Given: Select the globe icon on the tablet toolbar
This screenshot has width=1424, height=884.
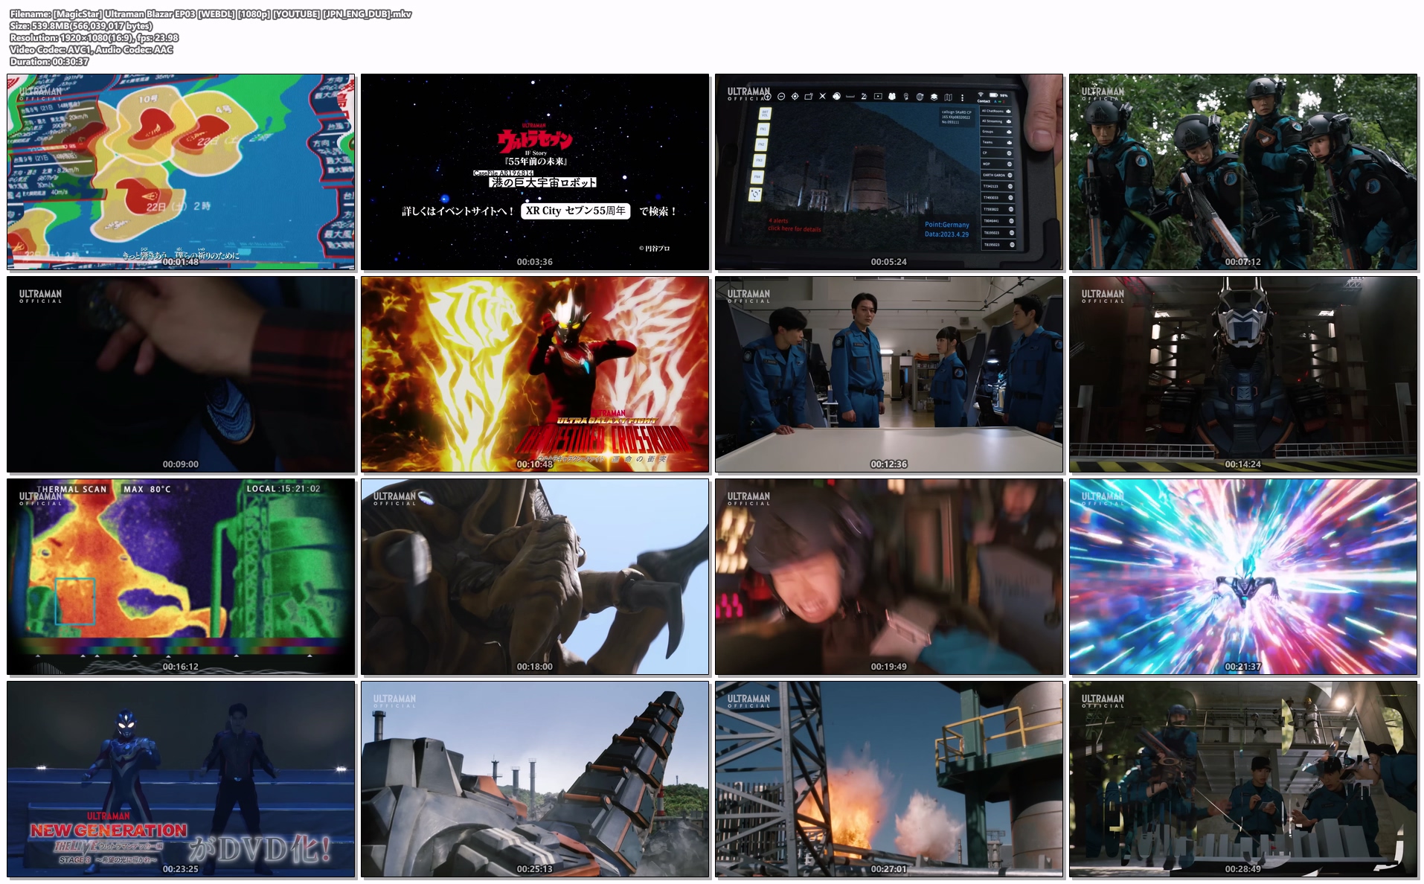Looking at the screenshot, I should point(836,97).
